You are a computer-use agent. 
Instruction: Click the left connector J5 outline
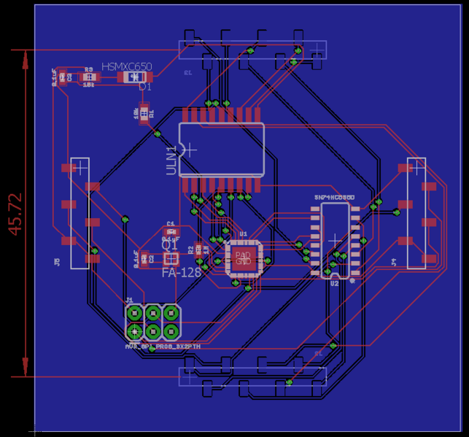pyautogui.click(x=80, y=213)
